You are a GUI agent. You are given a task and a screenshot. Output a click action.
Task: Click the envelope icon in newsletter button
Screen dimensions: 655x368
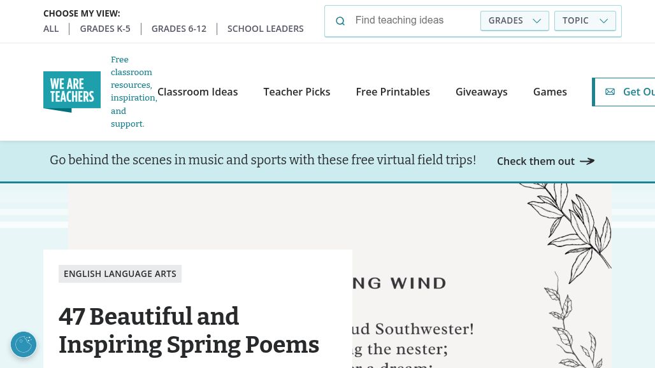click(610, 92)
